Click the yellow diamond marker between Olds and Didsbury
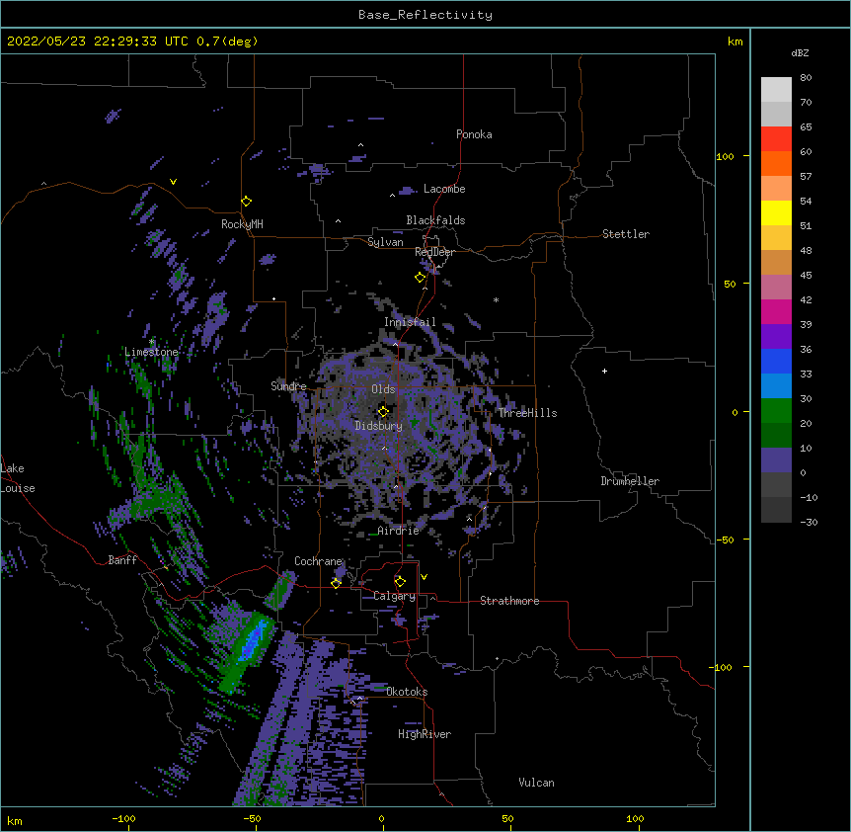Screen dimensions: 851x832 click(x=383, y=411)
